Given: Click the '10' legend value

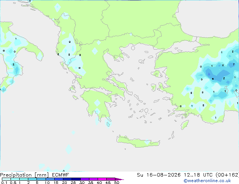Looking at the screenshot, I should [47, 182].
